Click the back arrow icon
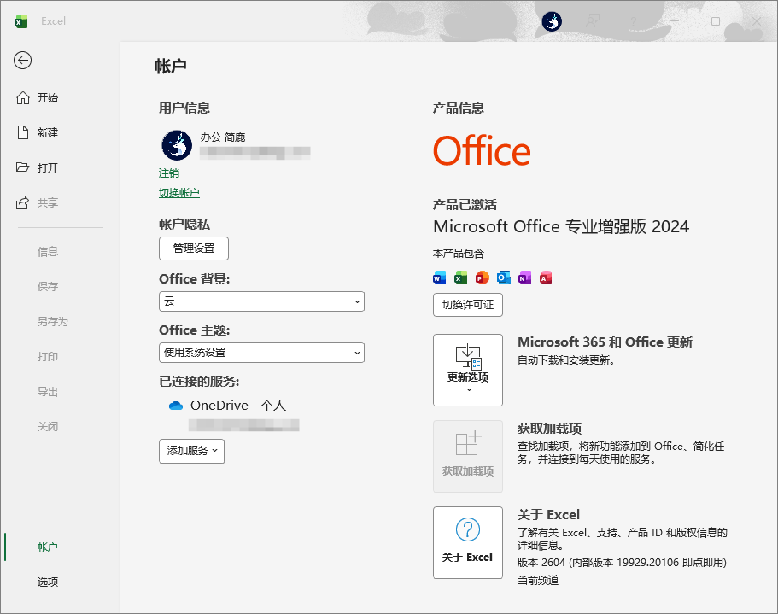 [22, 61]
